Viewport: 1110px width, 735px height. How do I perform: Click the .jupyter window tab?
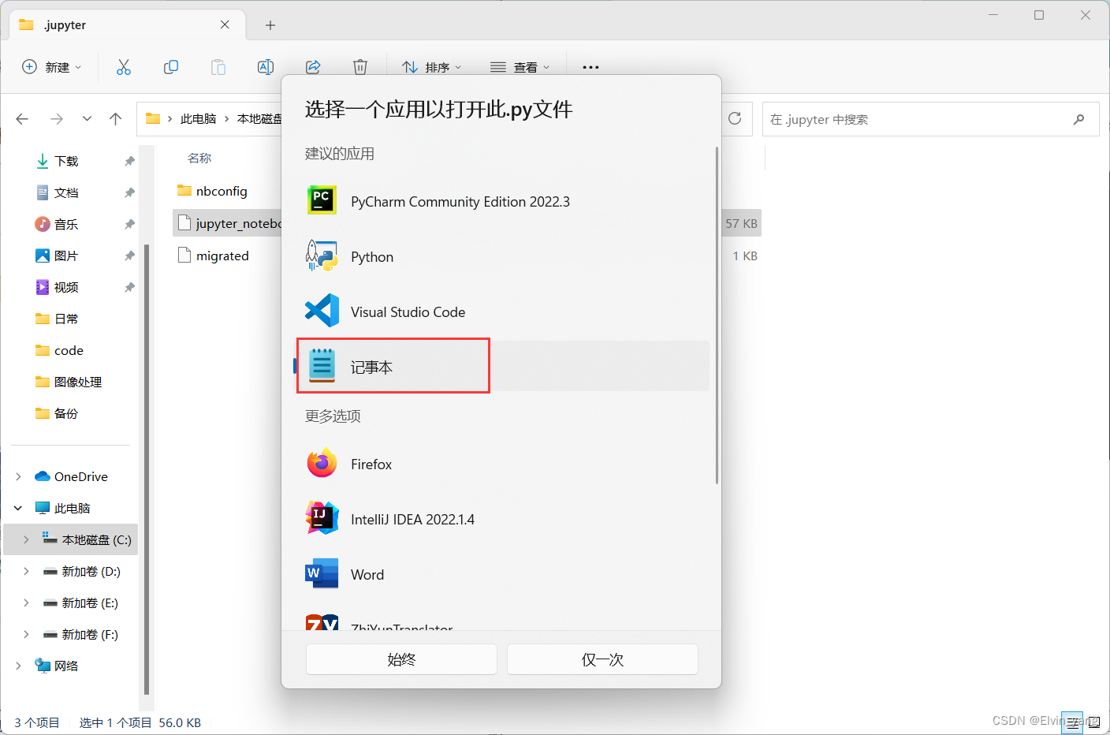128,24
